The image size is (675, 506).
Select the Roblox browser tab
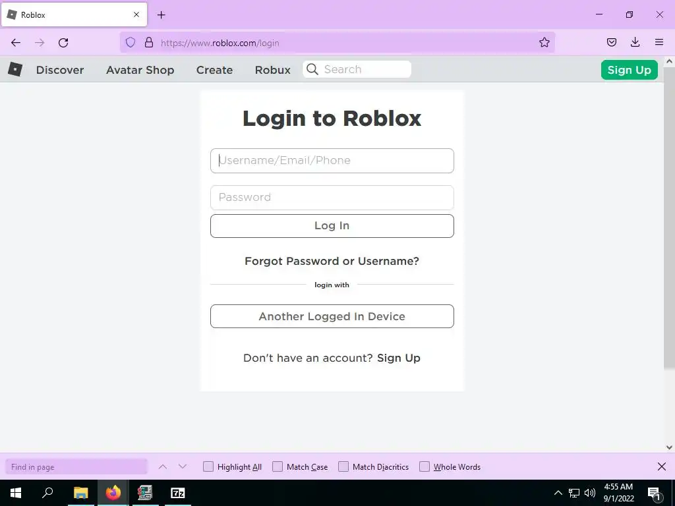(74, 14)
